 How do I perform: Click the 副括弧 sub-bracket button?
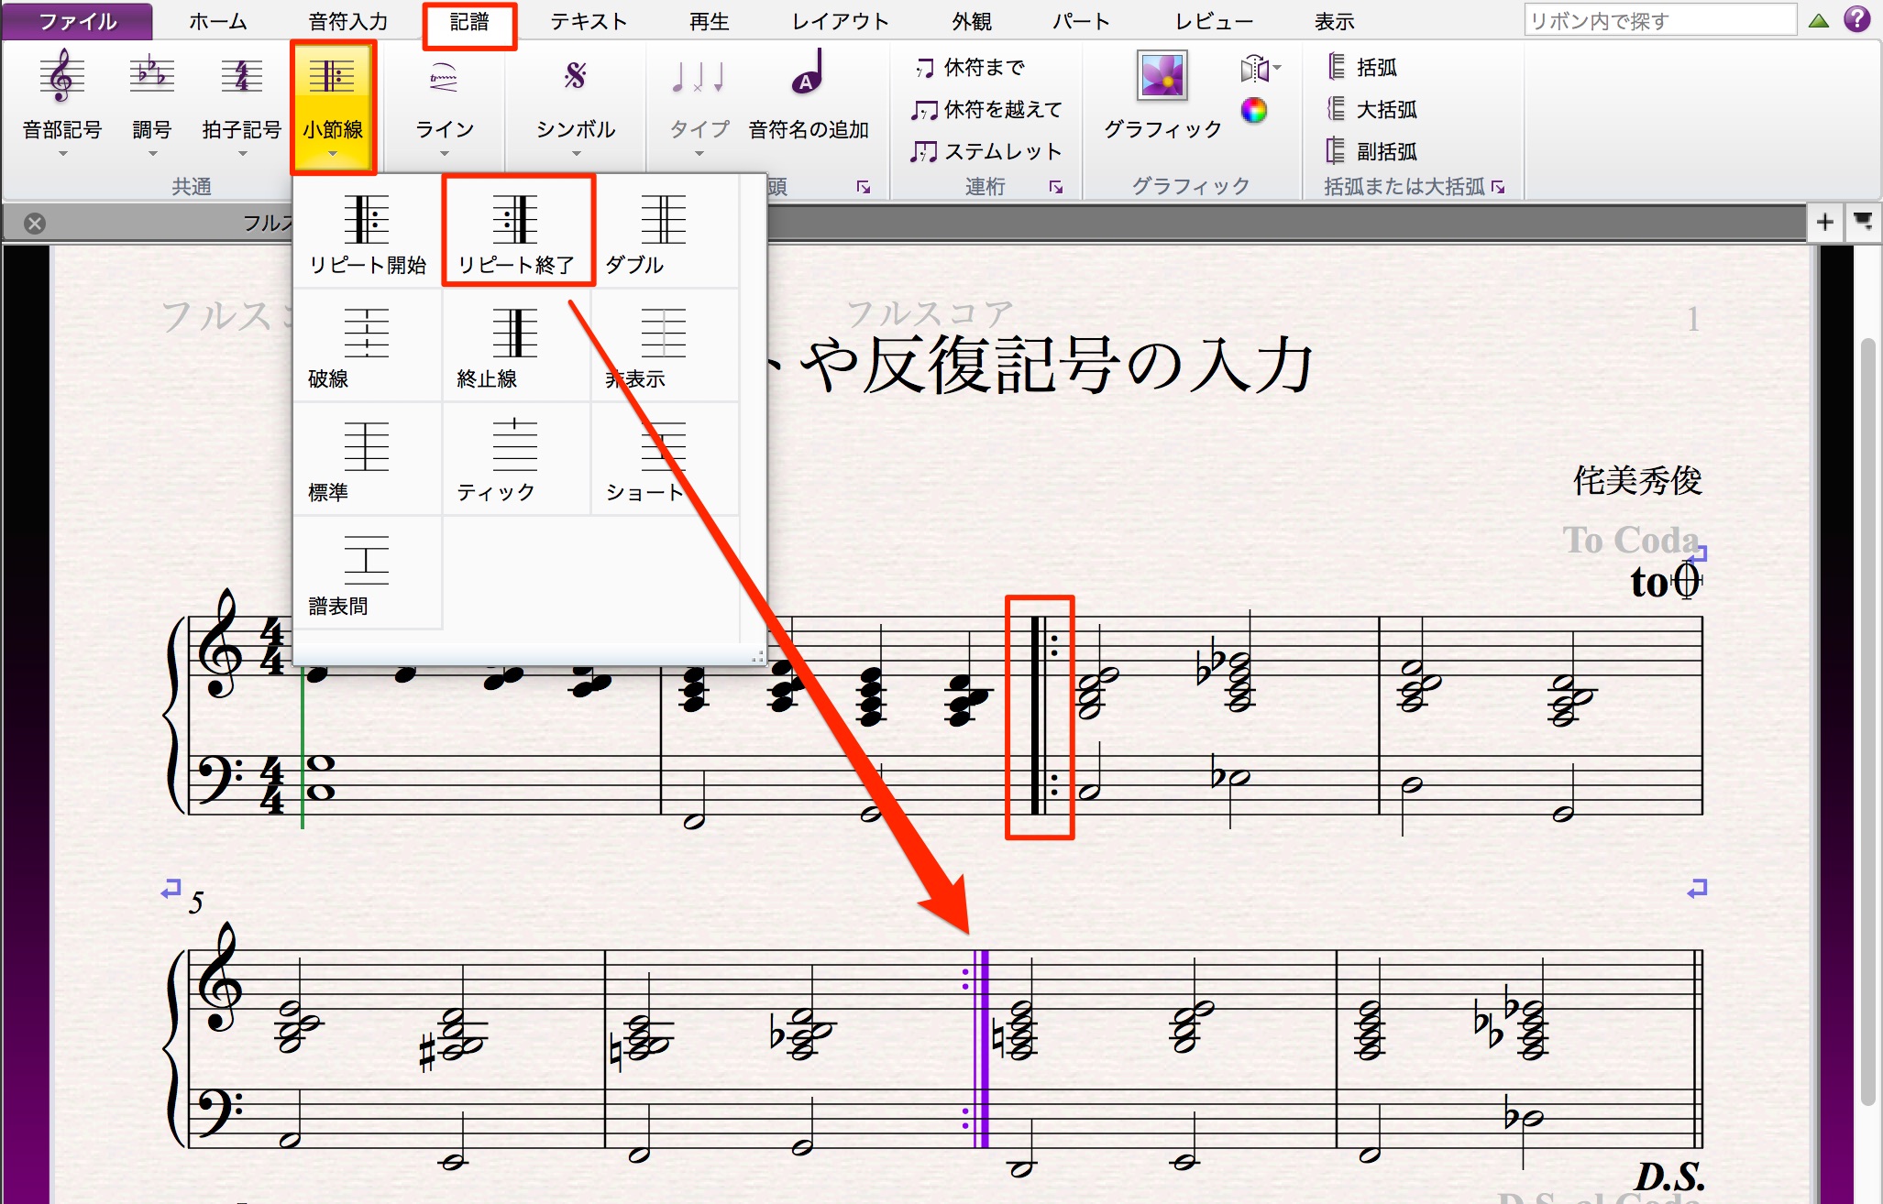click(1372, 152)
